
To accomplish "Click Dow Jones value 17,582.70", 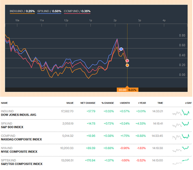I will [67, 111].
